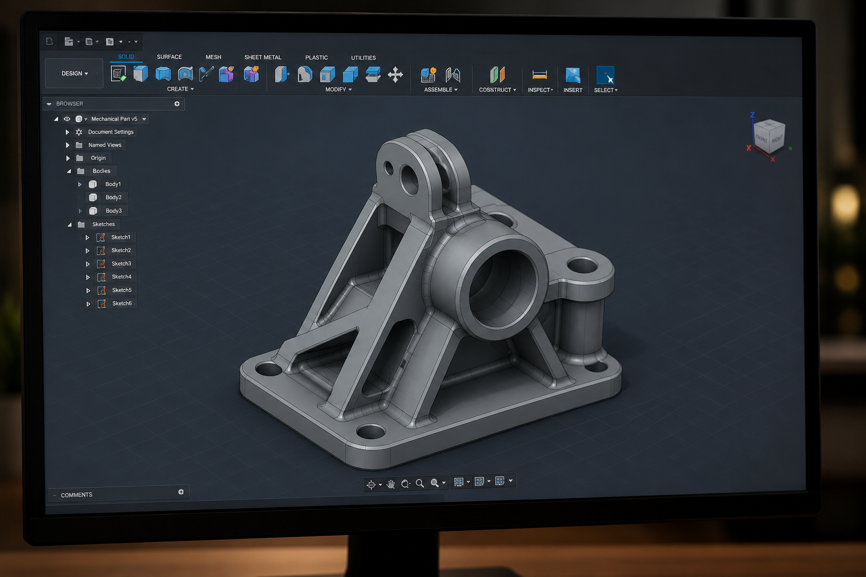Click the Inspect measure icon
Image resolution: width=866 pixels, height=577 pixels.
pos(540,75)
